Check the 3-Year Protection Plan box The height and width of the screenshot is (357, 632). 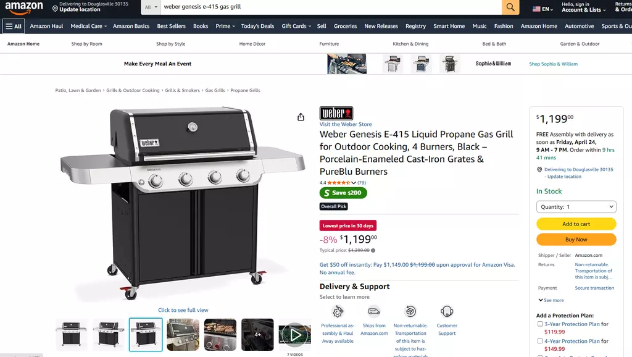tap(539, 324)
